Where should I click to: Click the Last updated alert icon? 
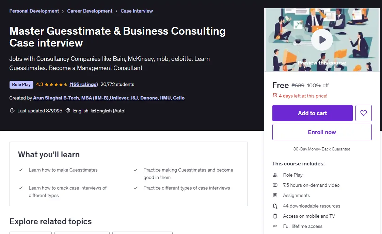click(x=12, y=111)
